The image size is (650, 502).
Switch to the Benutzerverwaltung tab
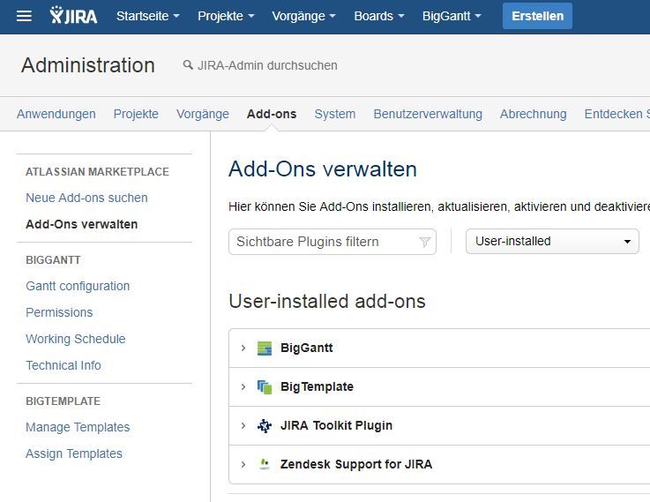428,114
